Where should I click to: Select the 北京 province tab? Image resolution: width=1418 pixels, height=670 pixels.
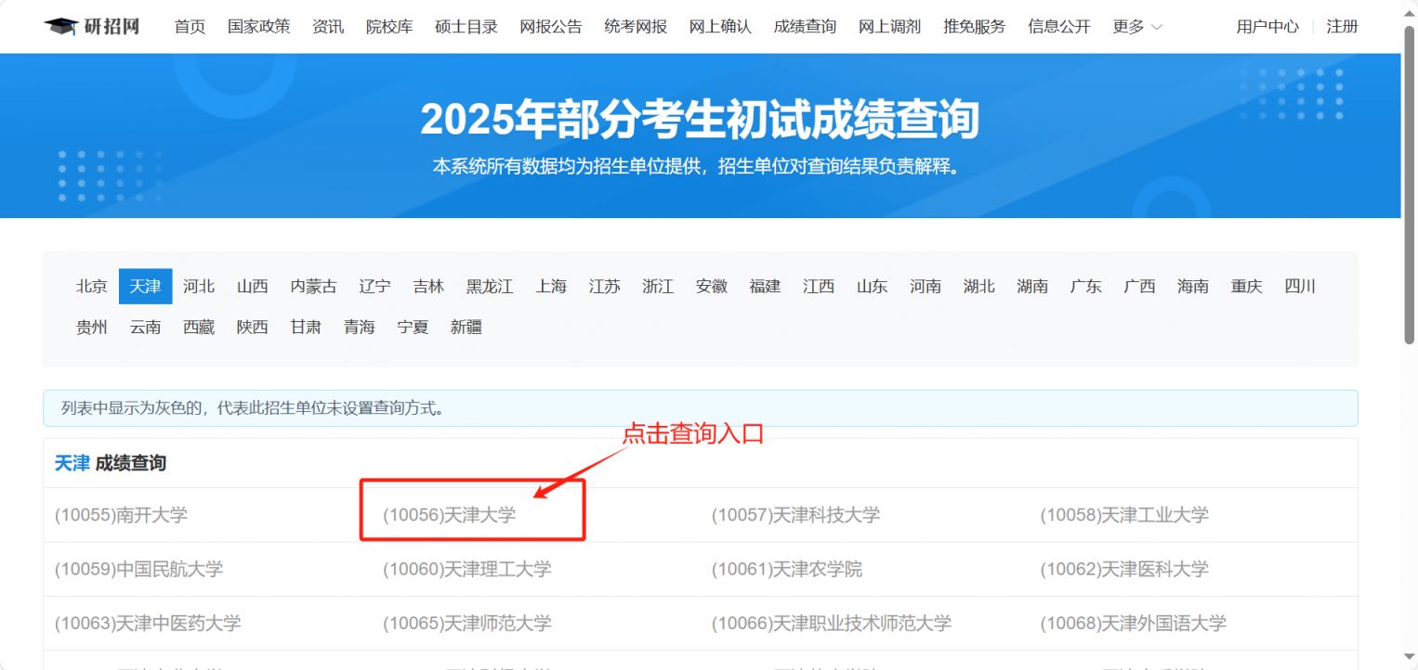point(92,287)
